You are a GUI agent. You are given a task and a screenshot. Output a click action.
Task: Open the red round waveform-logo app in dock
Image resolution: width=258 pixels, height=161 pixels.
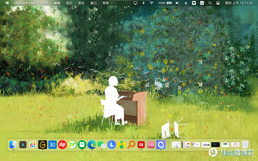[62, 145]
